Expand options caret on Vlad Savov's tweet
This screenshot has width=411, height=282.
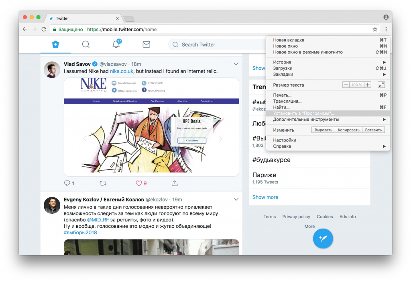(236, 64)
